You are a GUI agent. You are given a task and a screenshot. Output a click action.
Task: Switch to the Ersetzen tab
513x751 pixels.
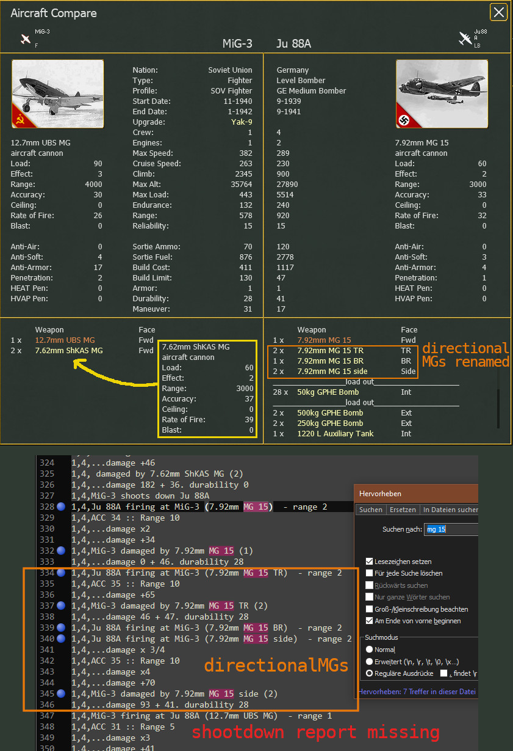403,510
